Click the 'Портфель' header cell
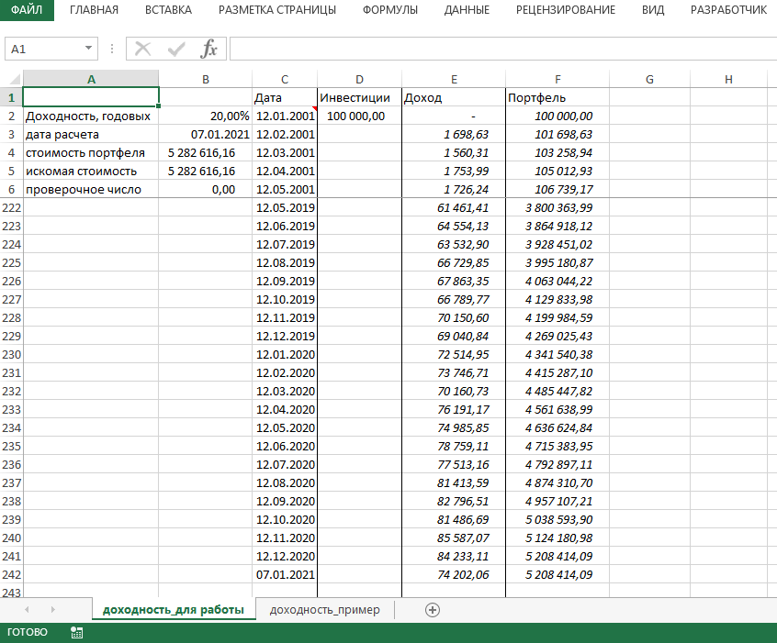The image size is (777, 643). (x=557, y=97)
